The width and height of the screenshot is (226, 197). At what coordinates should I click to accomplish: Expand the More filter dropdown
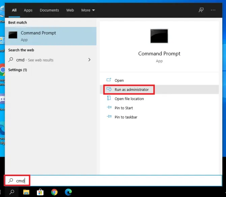point(88,10)
